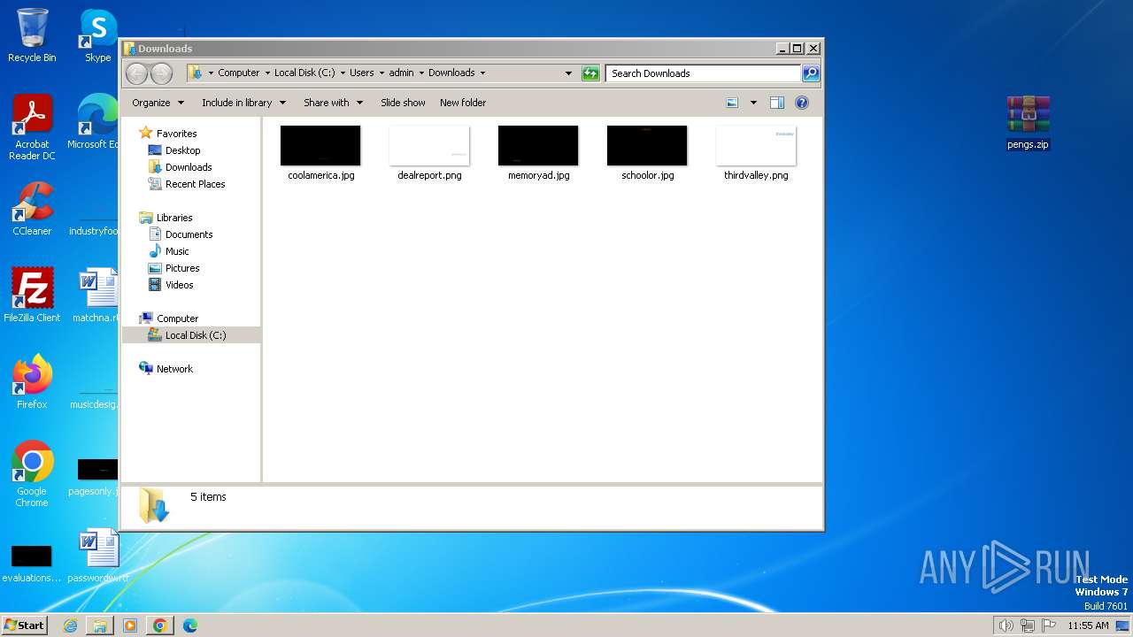Click admin in the address breadcrumb
This screenshot has width=1133, height=637.
click(x=401, y=73)
